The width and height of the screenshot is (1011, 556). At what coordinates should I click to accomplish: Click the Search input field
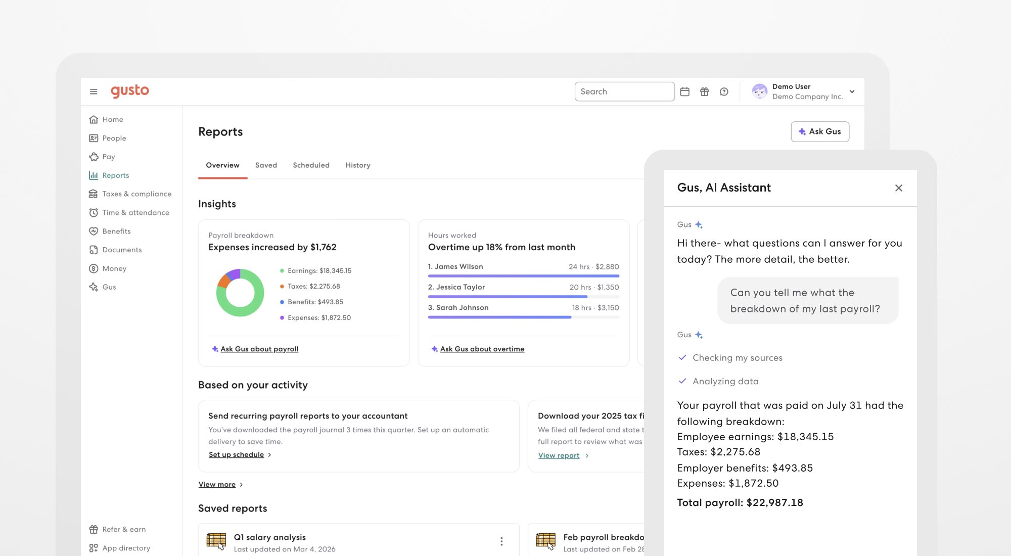click(x=624, y=91)
